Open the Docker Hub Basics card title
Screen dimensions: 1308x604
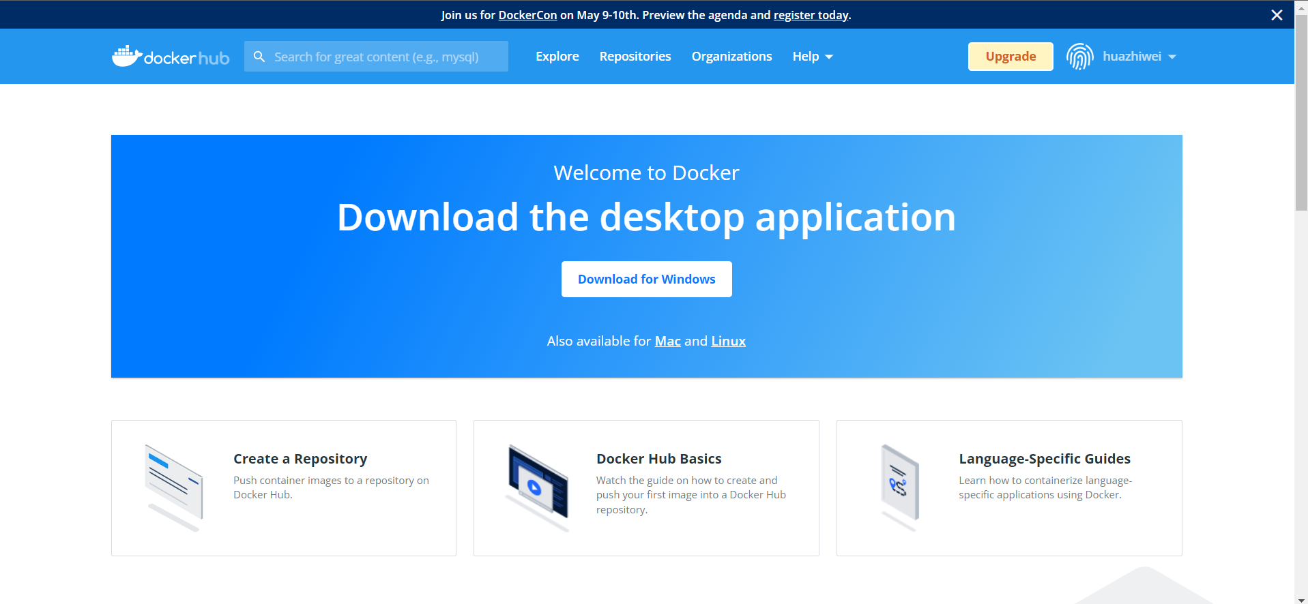(658, 459)
